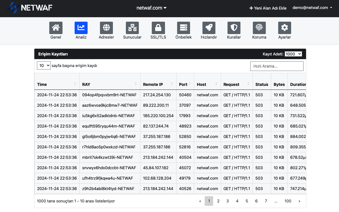Select RAY aaz6wvoa9kjc8mw7-NETWAF
Viewport: 339px width, 212px height.
point(110,105)
